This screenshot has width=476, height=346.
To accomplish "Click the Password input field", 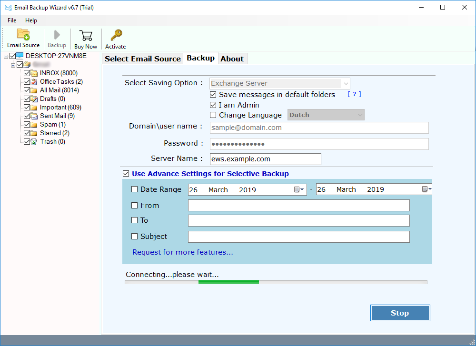I will 319,144.
